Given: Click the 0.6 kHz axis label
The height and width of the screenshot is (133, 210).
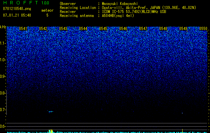Looking at the screenshot, I should point(2,126).
